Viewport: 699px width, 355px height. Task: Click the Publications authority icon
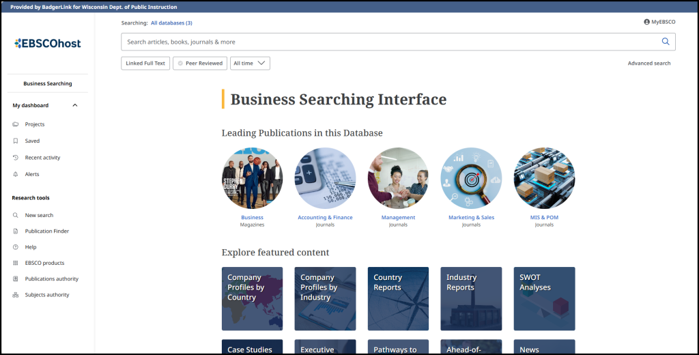tap(16, 279)
